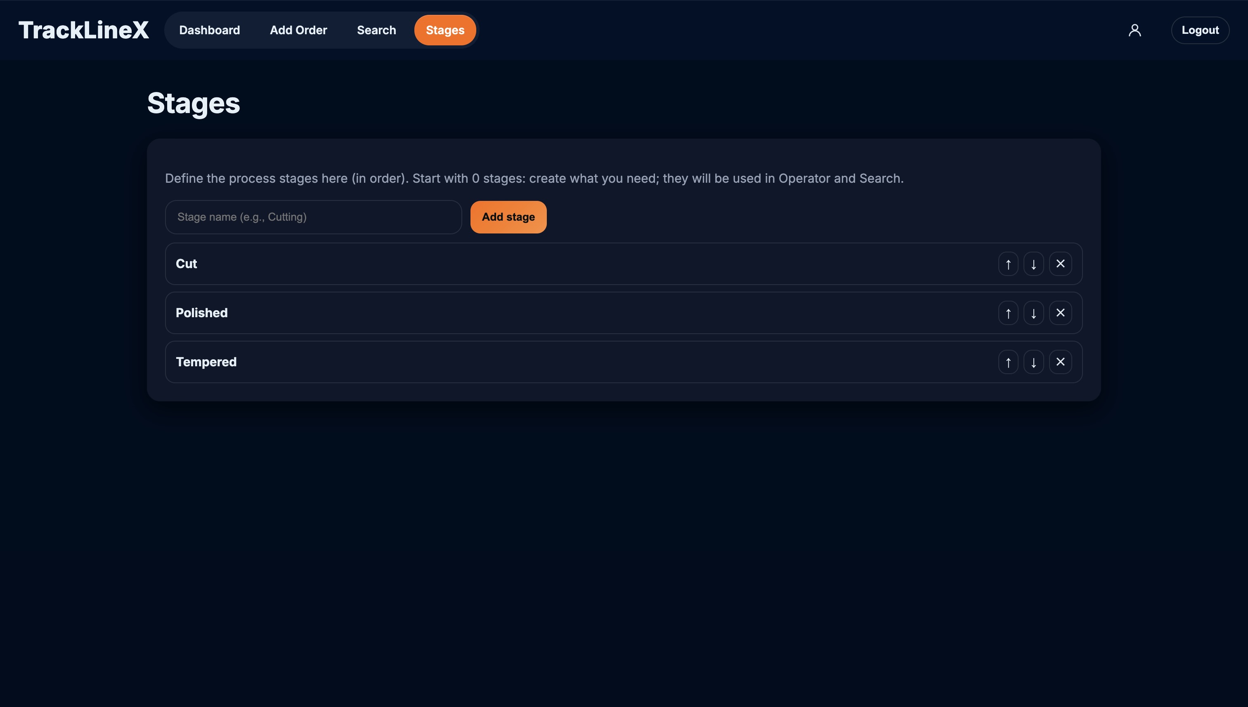Select the Stages tab

(x=444, y=30)
